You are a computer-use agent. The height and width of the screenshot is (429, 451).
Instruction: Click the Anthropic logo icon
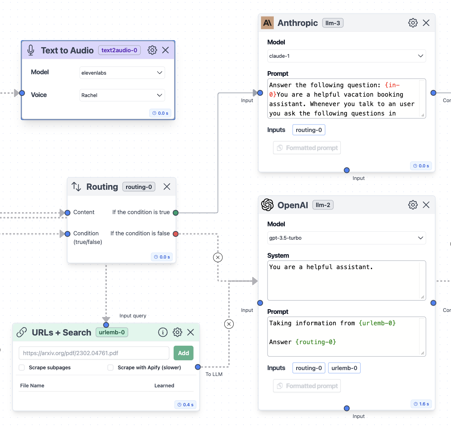pos(267,23)
